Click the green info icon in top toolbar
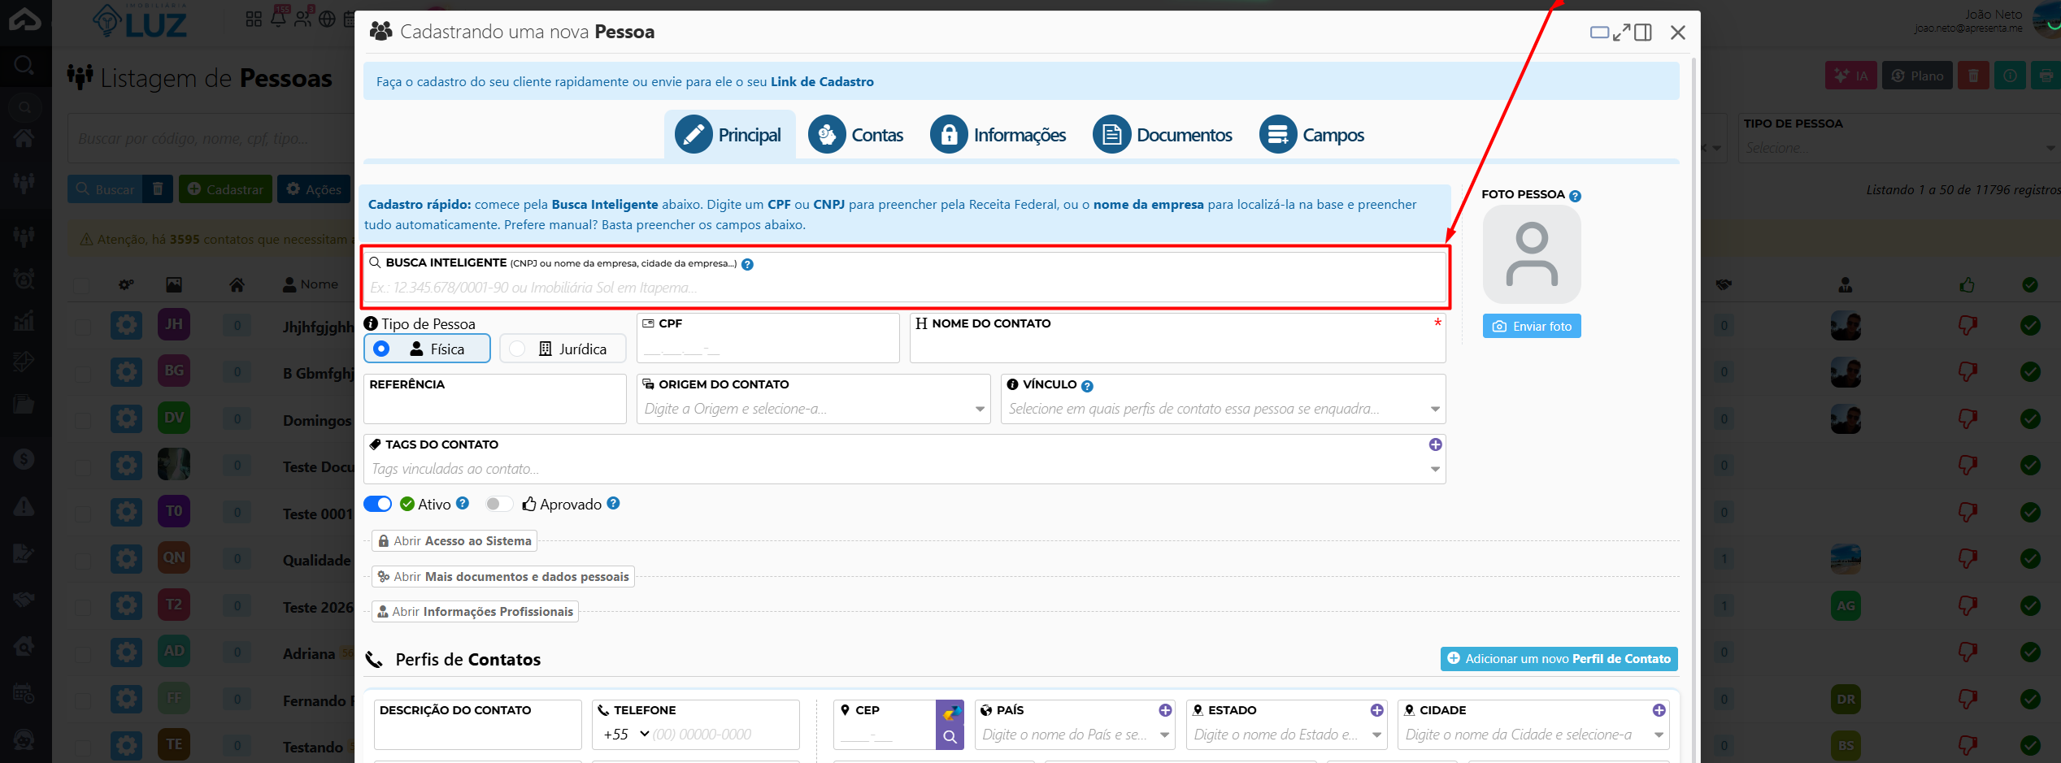Viewport: 2061px width, 763px height. [x=2010, y=76]
